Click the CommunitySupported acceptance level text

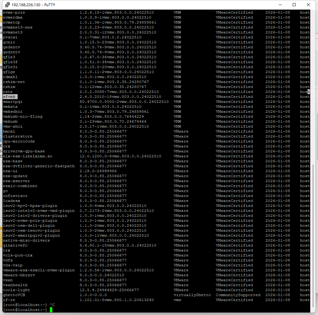tap(238, 295)
